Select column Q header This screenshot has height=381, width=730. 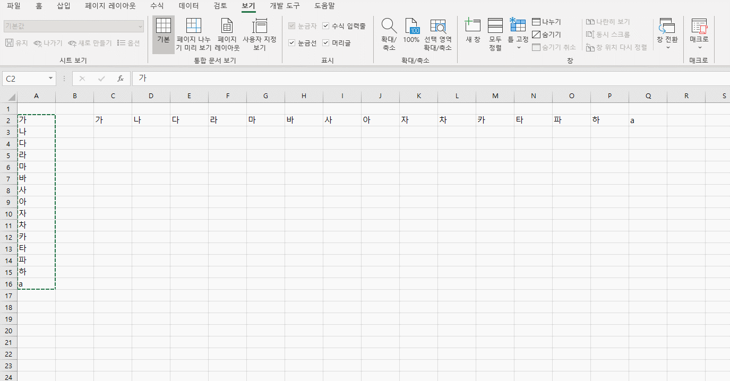tap(648, 96)
